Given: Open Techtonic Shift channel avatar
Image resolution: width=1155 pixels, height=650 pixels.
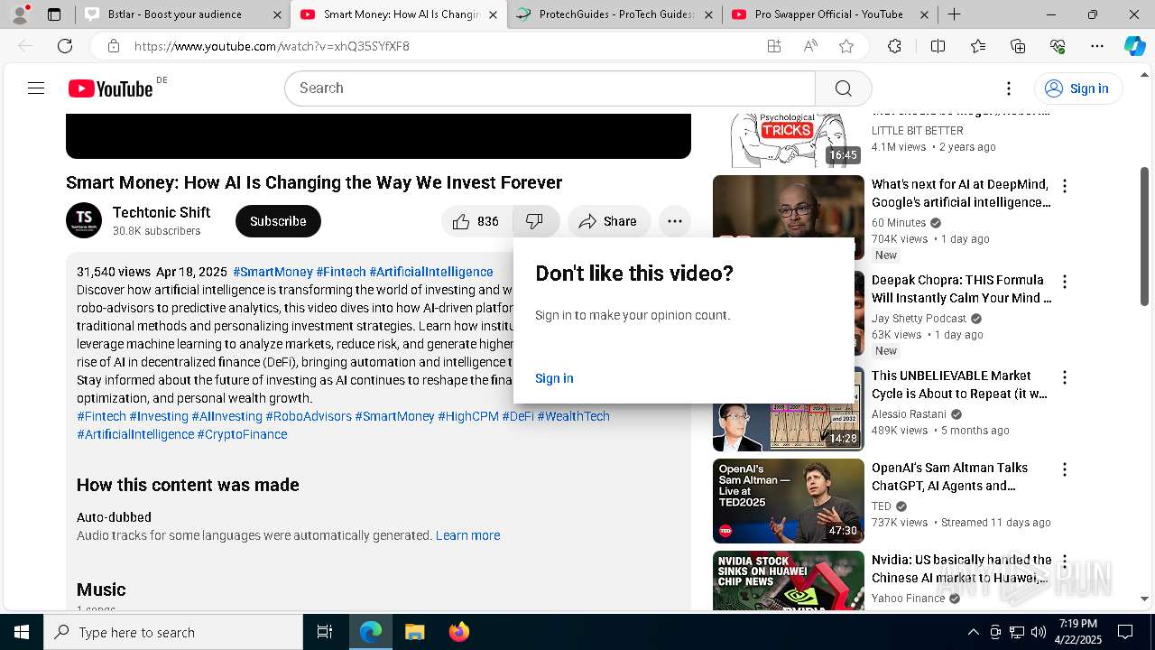Looking at the screenshot, I should [84, 220].
